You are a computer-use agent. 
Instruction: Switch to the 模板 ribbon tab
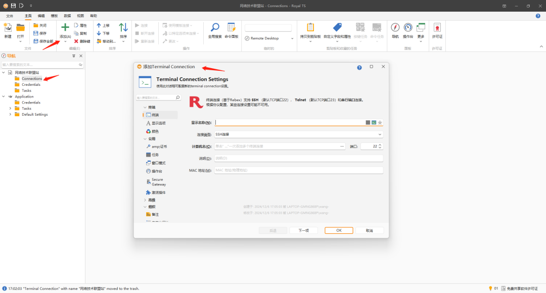click(x=54, y=16)
